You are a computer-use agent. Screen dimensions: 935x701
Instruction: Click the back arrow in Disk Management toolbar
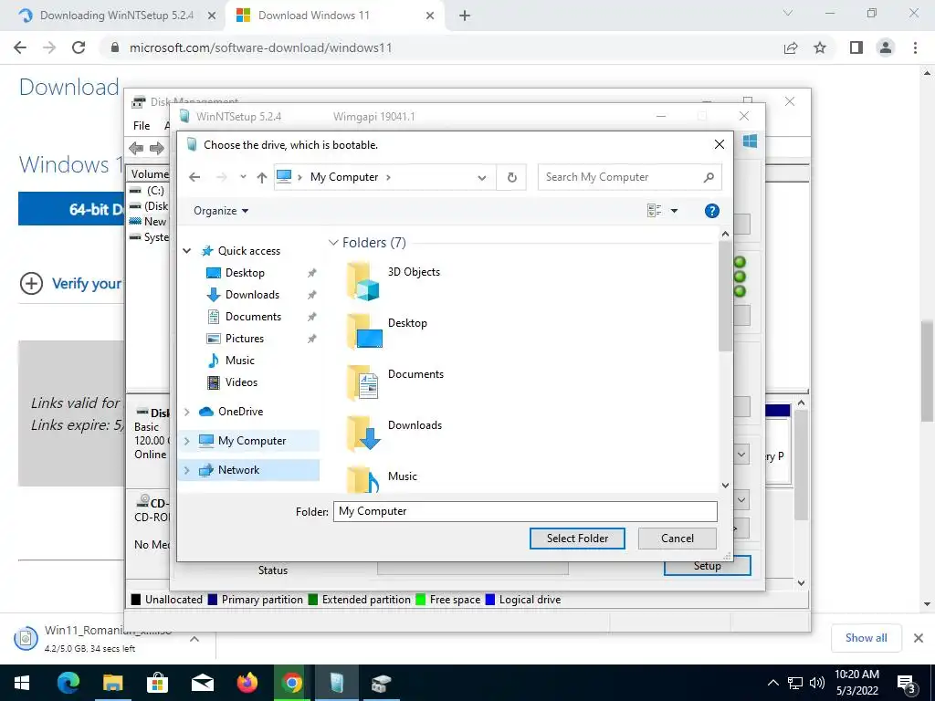[x=136, y=148]
